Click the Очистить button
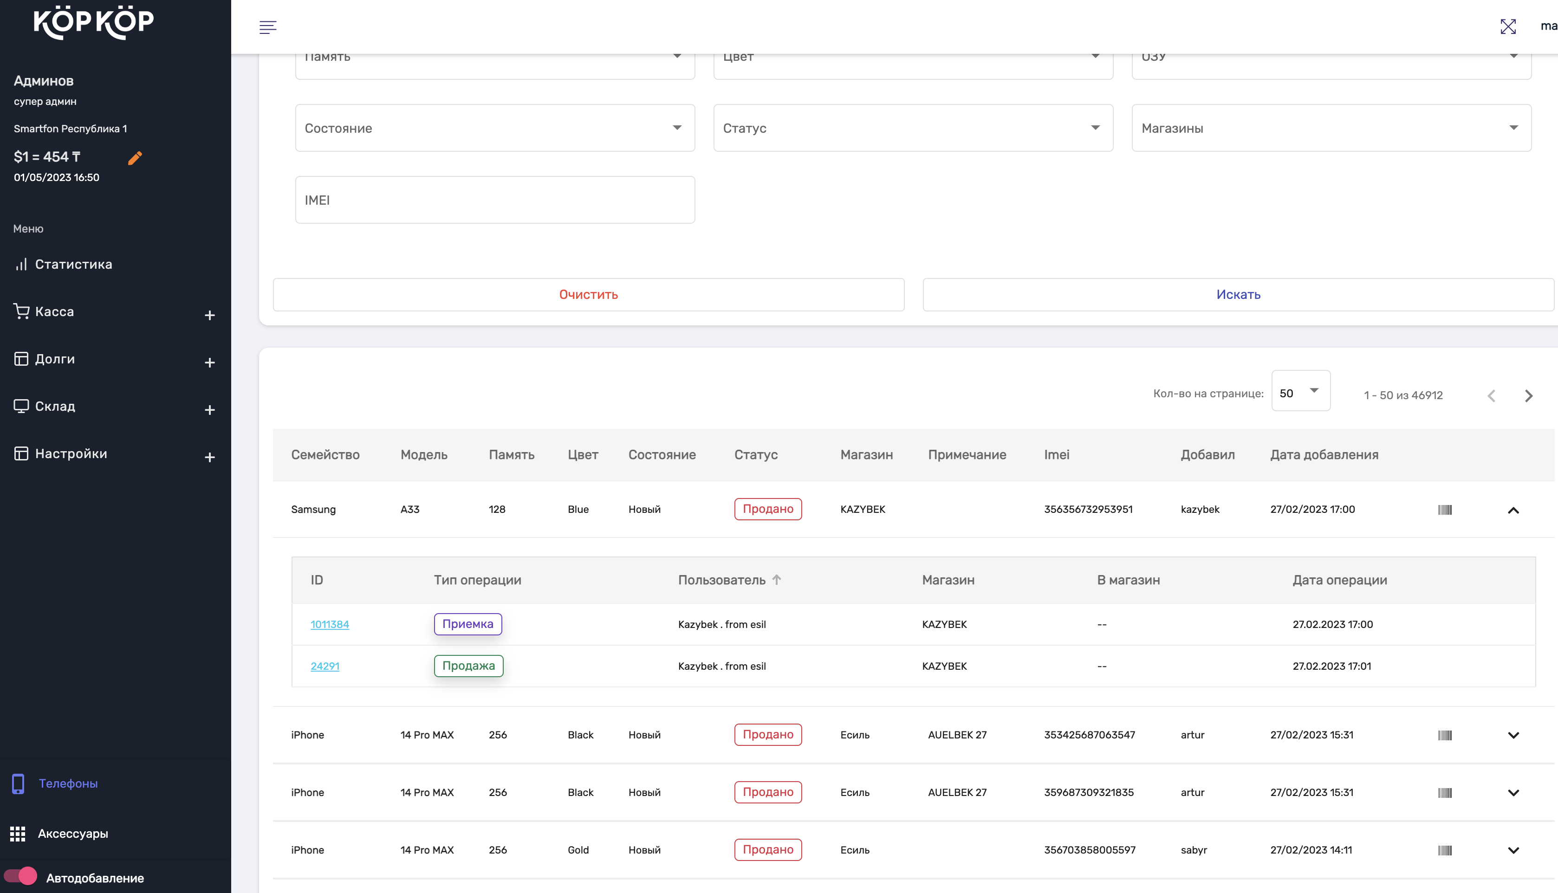Viewport: 1558px width, 893px height. tap(588, 294)
